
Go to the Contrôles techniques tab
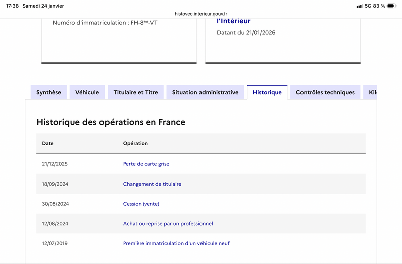click(325, 92)
